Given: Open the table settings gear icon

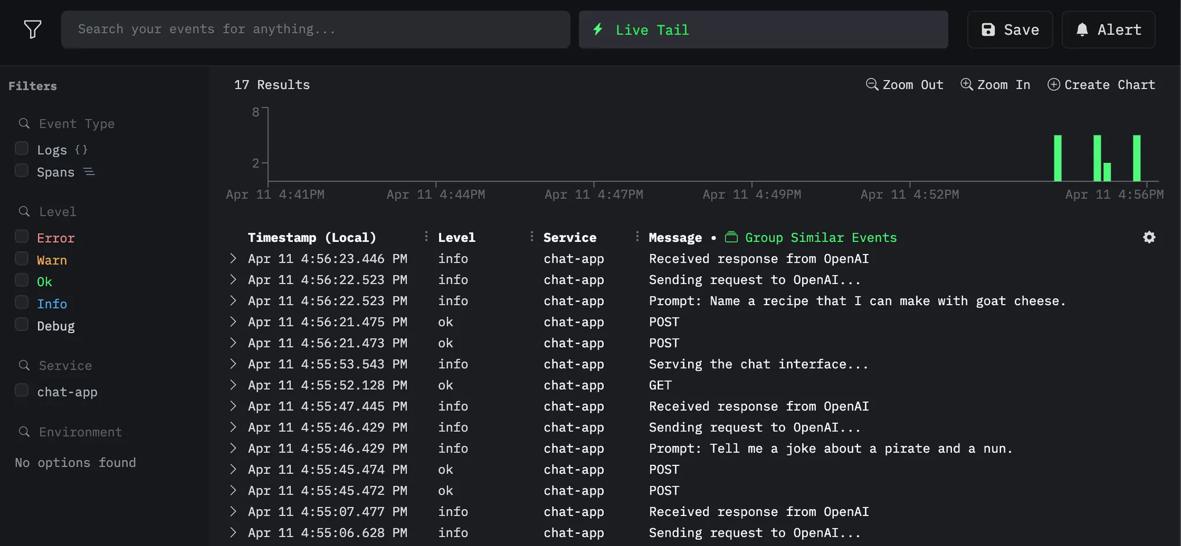Looking at the screenshot, I should click(x=1149, y=237).
